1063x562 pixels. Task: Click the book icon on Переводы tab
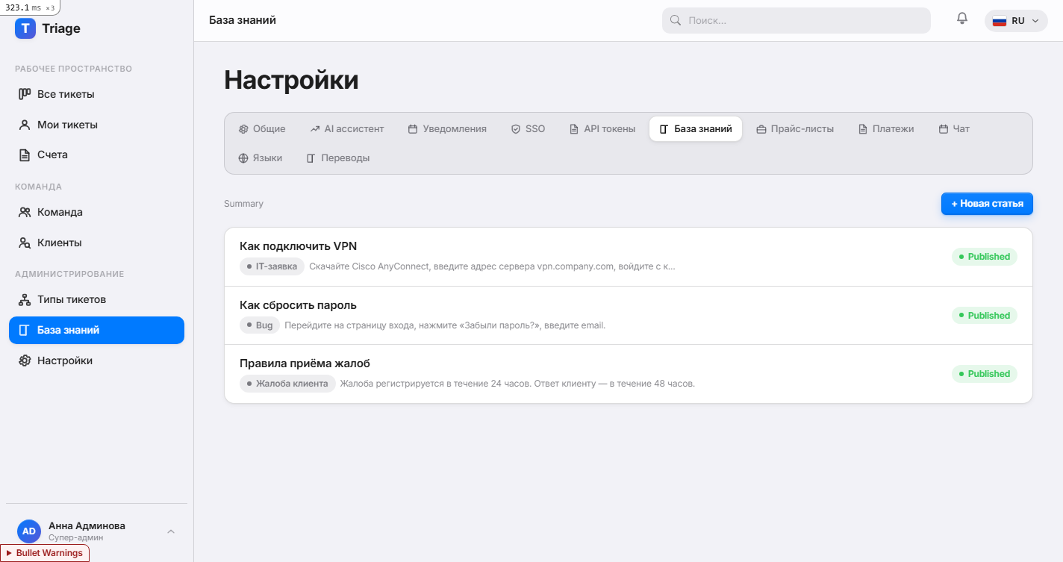coord(311,158)
